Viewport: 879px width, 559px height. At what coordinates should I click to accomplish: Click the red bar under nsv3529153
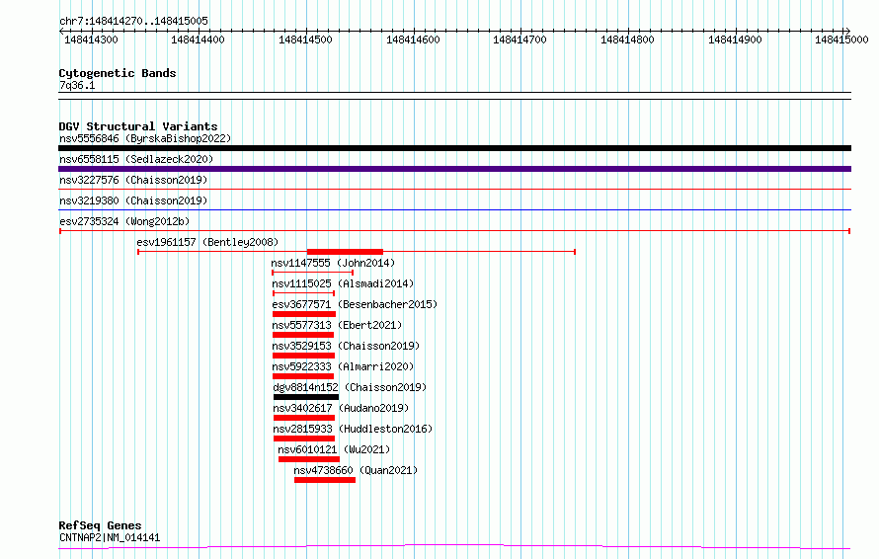pos(303,356)
